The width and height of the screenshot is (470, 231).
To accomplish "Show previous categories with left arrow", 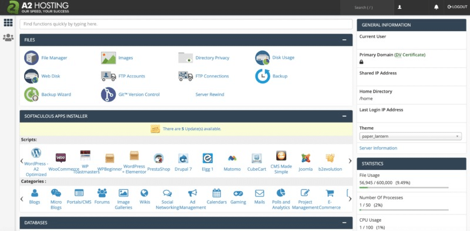I will (22, 199).
